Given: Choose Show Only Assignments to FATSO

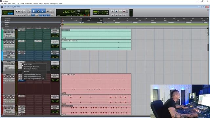Looking at the screenshot, I should 34,79.
